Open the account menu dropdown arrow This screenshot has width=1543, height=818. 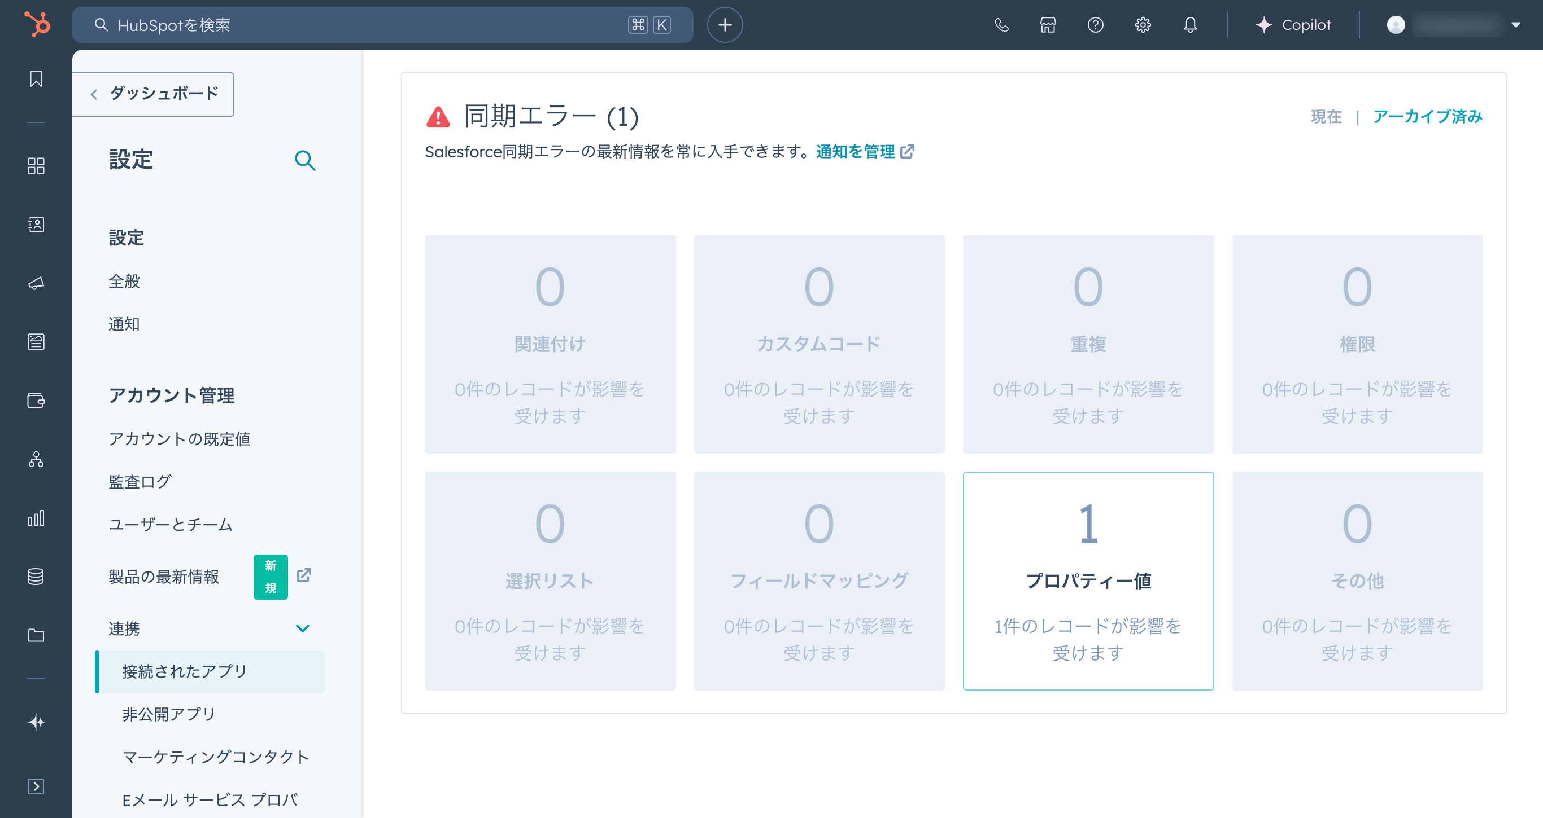coord(1515,24)
